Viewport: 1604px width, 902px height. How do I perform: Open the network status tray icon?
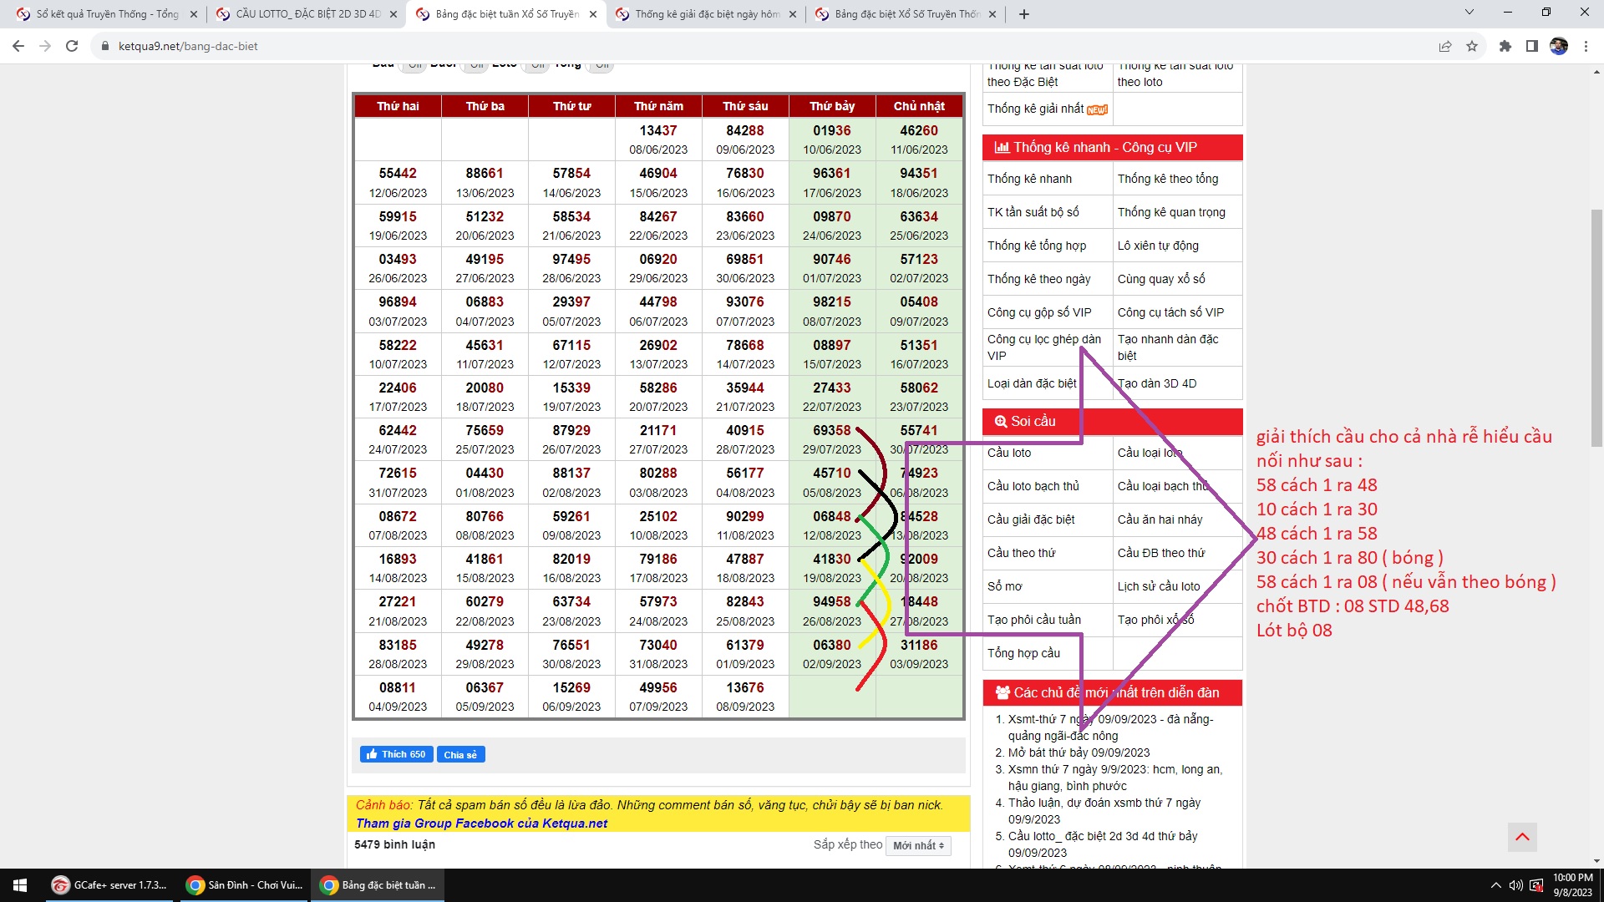(1536, 885)
